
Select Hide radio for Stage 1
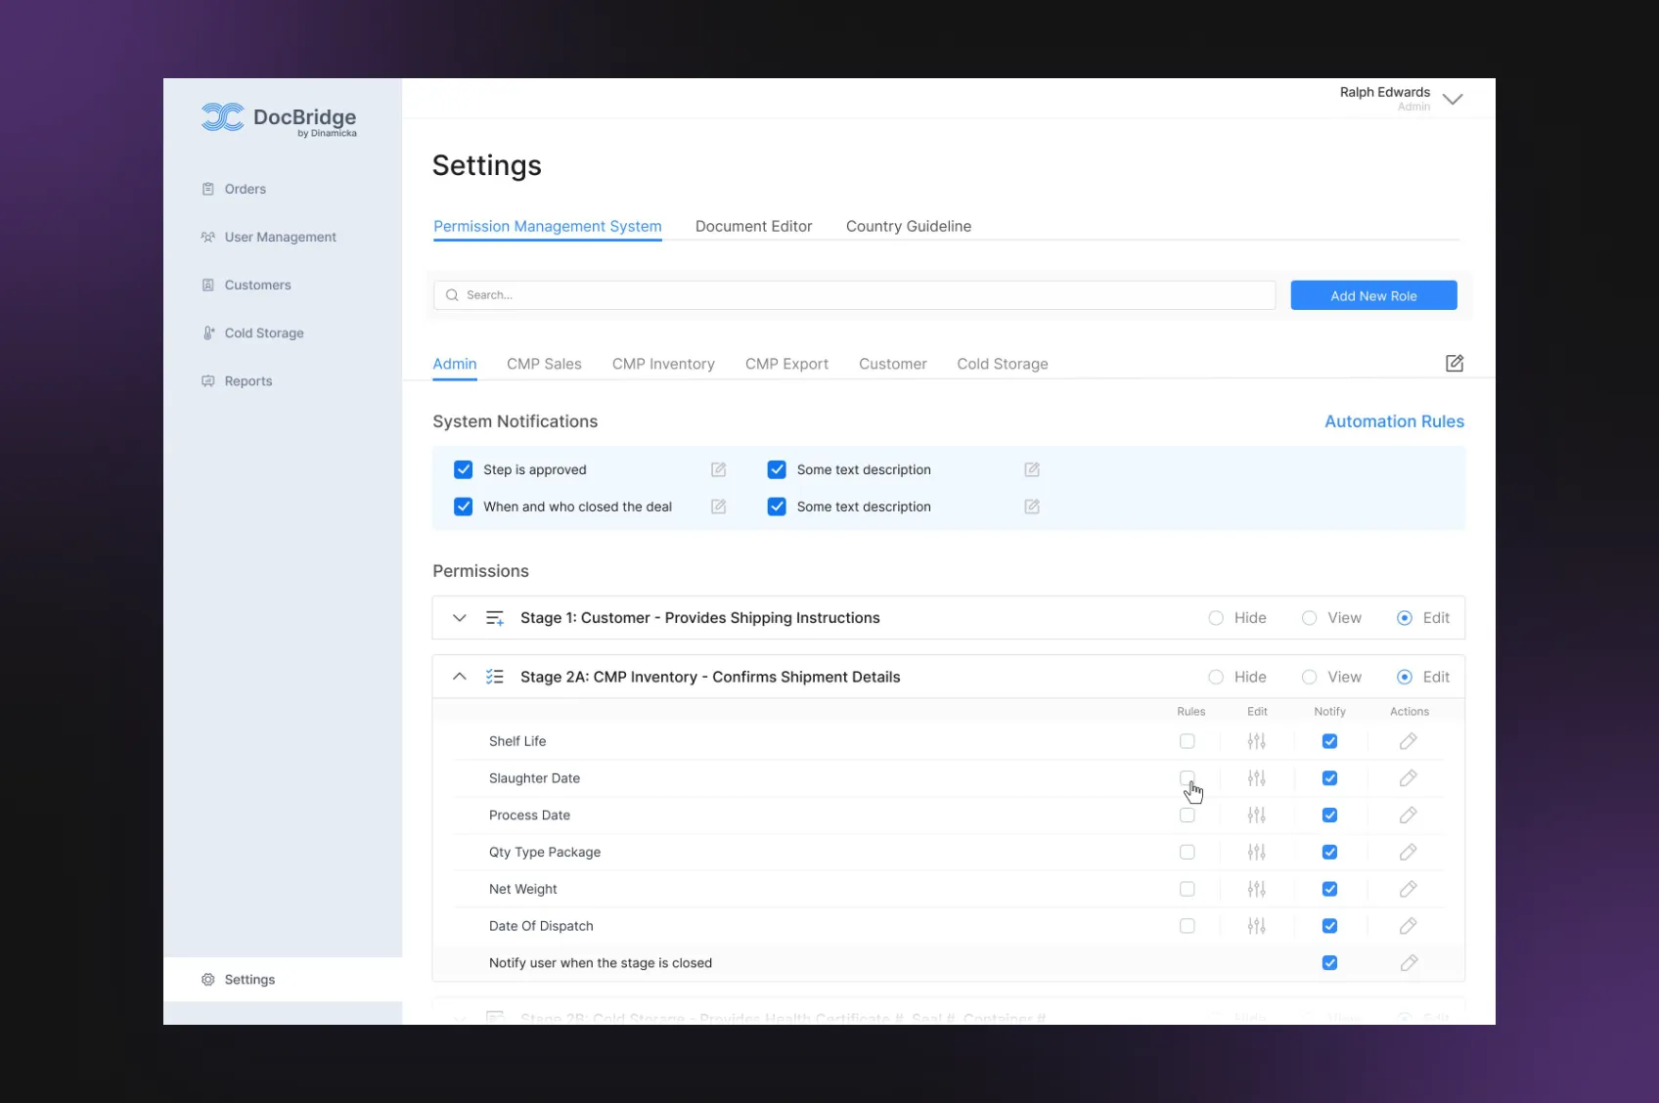[x=1216, y=618]
